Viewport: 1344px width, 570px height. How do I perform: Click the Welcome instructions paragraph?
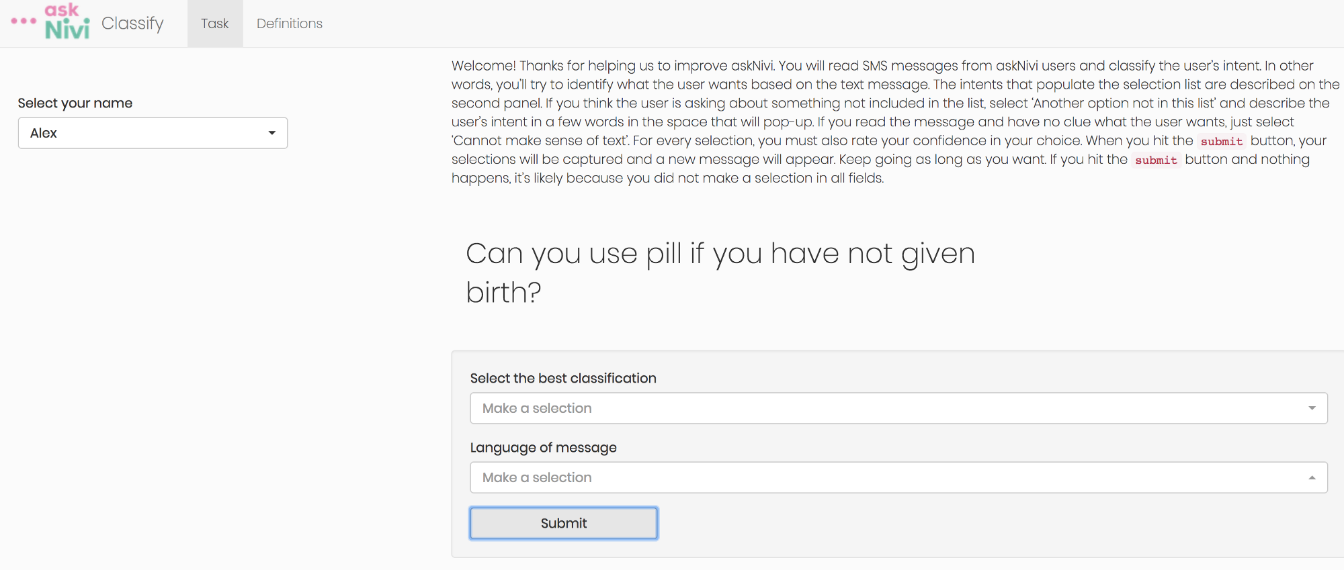click(895, 122)
